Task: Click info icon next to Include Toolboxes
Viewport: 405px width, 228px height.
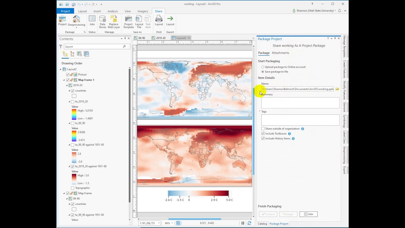Action: (290, 134)
